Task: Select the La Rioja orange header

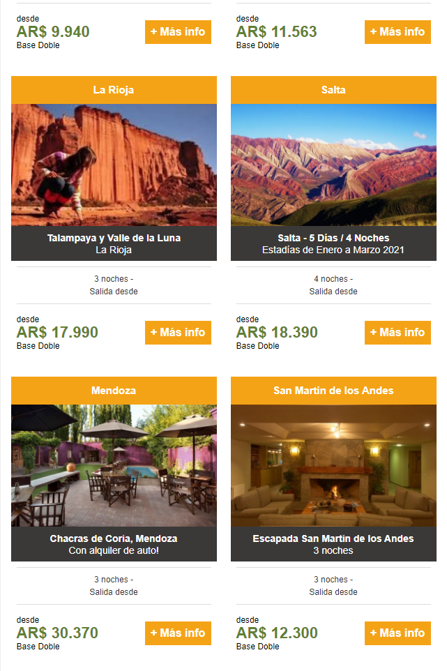Action: point(114,90)
